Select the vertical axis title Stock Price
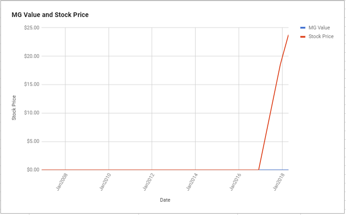Viewport: 346px width, 215px height. click(x=14, y=108)
